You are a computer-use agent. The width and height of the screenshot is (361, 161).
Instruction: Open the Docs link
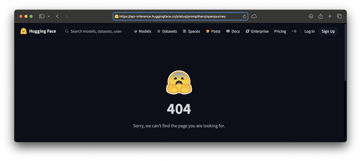[233, 31]
